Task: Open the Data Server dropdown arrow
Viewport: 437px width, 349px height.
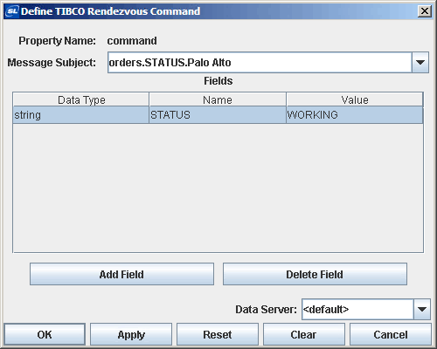Action: 422,309
